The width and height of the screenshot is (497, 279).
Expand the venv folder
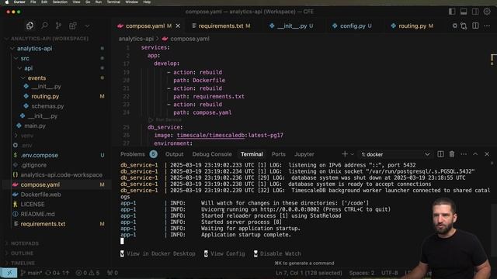click(x=27, y=136)
